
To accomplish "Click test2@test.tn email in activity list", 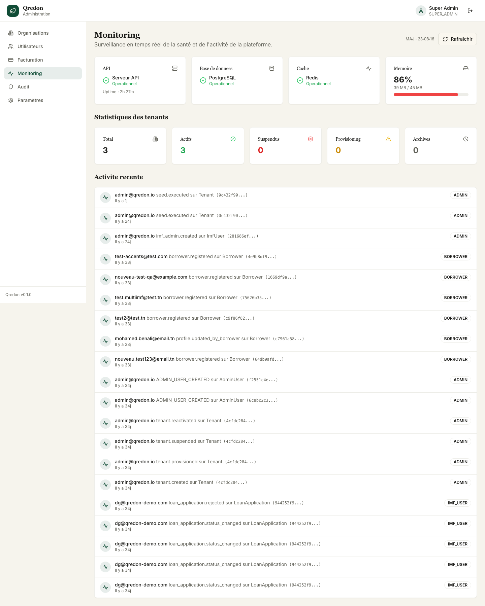I will (130, 318).
